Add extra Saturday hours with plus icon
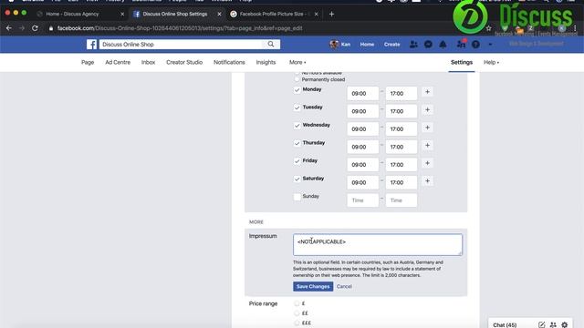The width and height of the screenshot is (584, 328). [428, 181]
